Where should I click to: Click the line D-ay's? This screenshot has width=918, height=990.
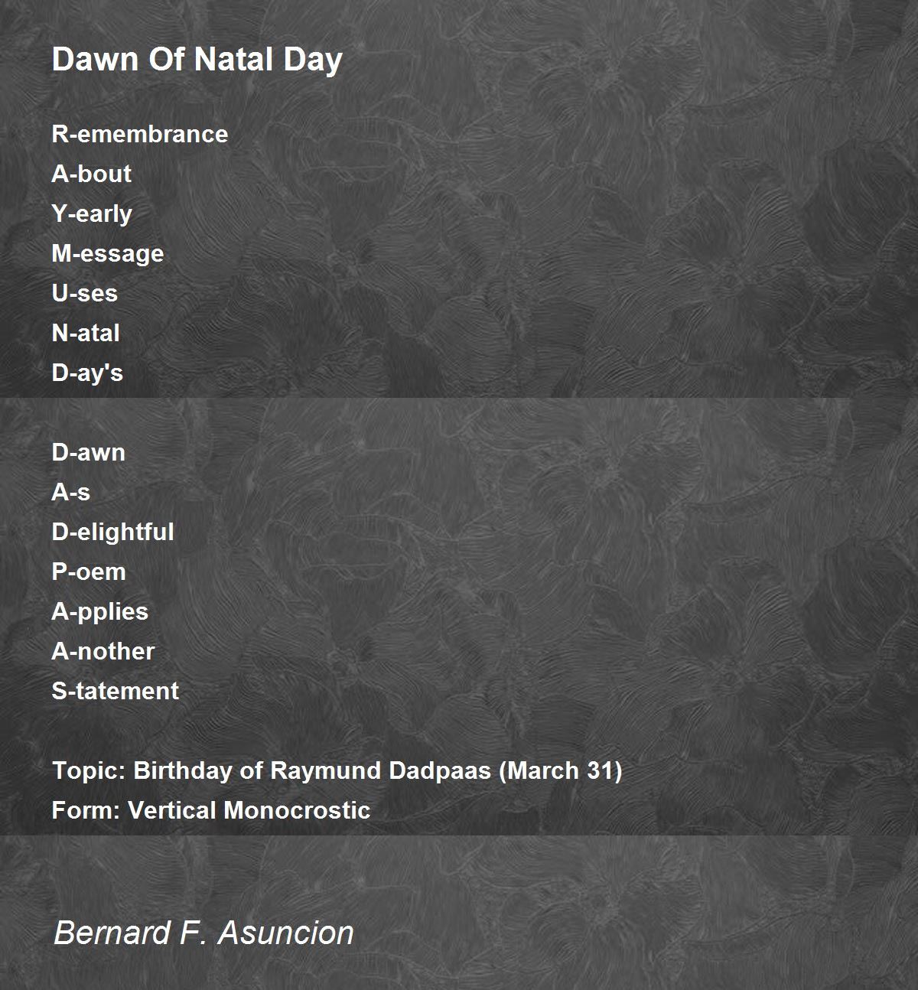coord(87,373)
